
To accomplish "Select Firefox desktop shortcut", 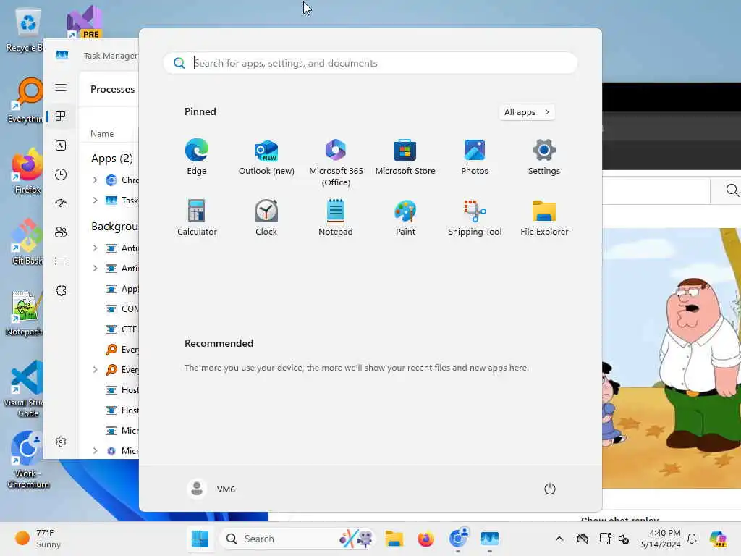I will pyautogui.click(x=27, y=171).
